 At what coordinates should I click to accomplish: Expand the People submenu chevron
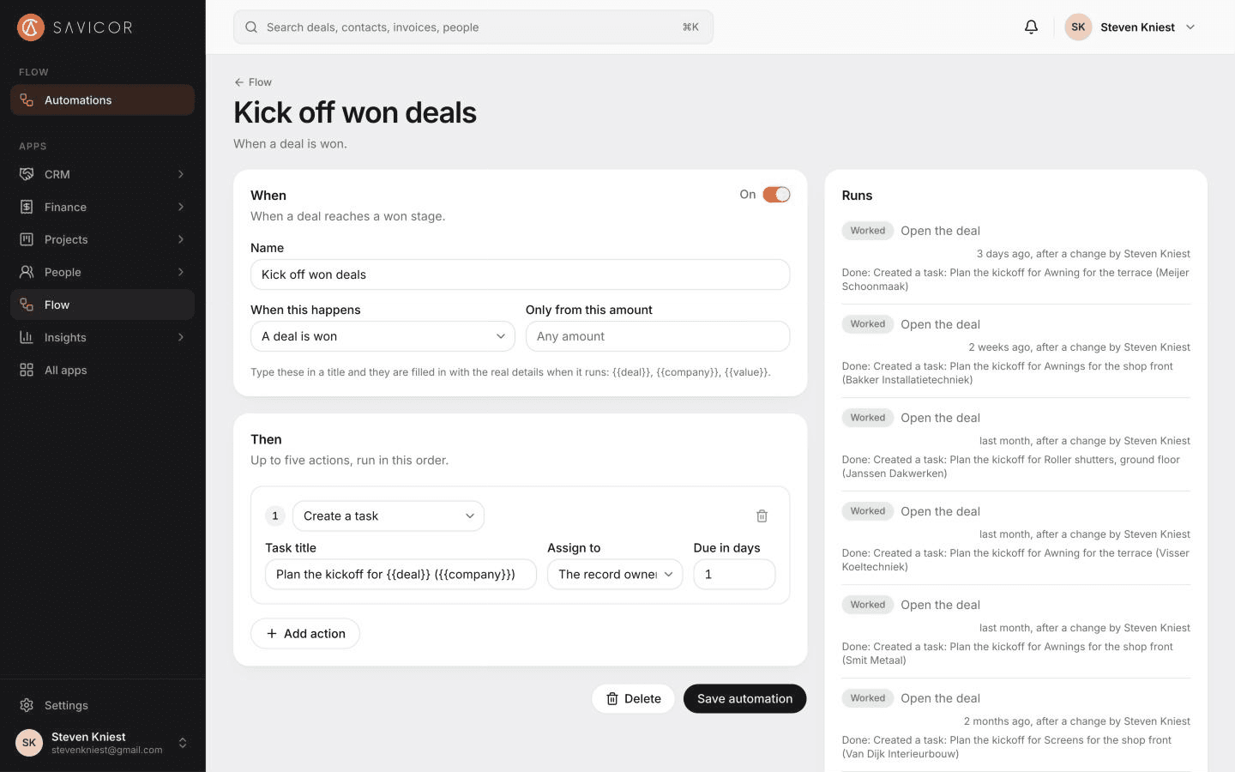181,272
